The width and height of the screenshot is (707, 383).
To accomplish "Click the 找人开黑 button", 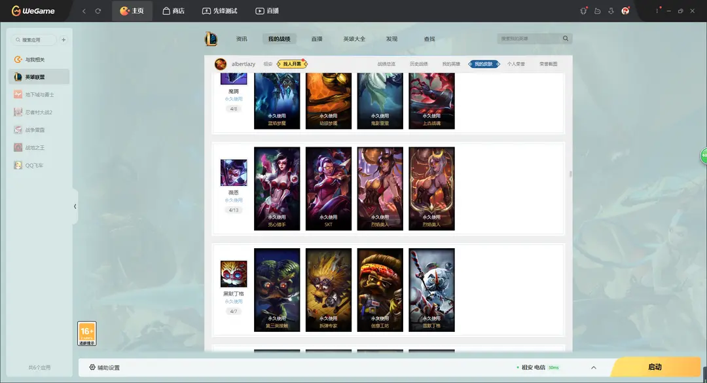I will pyautogui.click(x=292, y=64).
